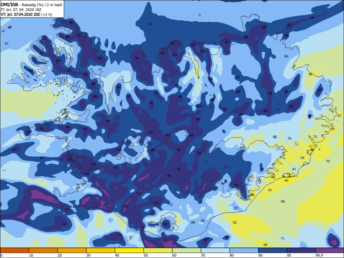
Task: Click the golden 30–40 legend swatch
Action: point(101,250)
